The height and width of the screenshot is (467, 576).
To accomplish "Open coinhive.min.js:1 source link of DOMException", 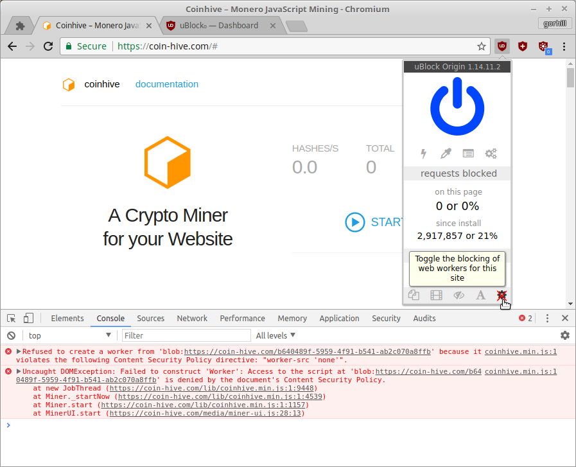I will point(521,371).
